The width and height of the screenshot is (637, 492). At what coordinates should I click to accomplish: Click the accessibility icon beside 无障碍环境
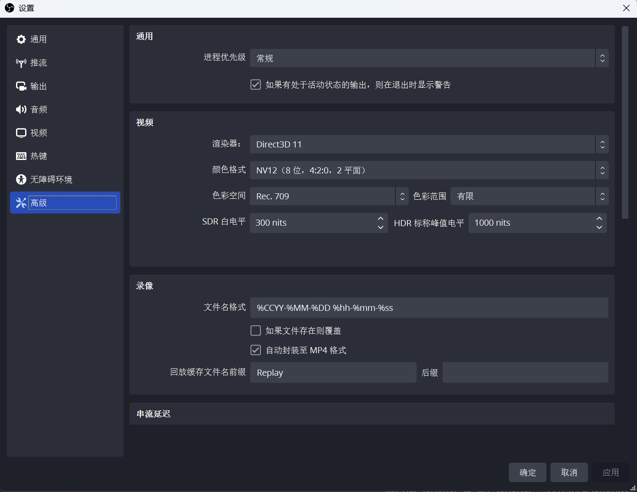point(21,179)
